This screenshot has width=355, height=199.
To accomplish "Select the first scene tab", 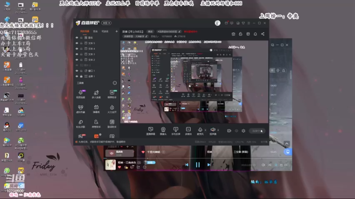I will 85,31.
